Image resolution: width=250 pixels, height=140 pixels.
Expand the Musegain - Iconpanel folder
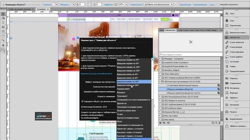(x=160, y=59)
